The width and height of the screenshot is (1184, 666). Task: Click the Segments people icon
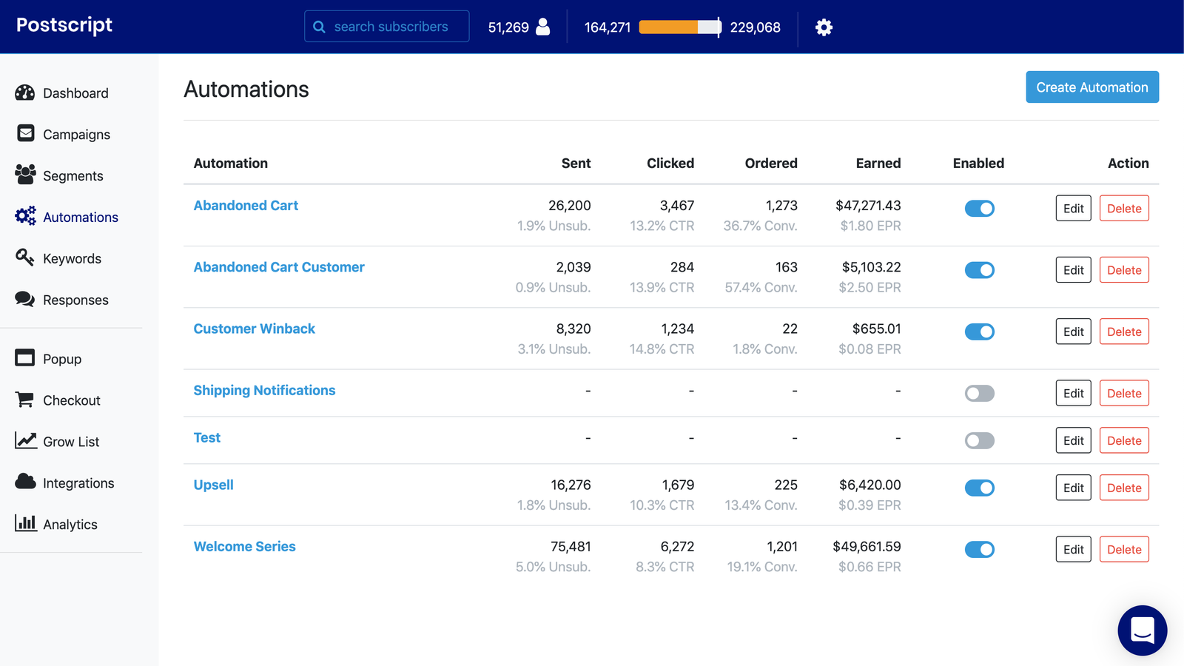(x=25, y=175)
